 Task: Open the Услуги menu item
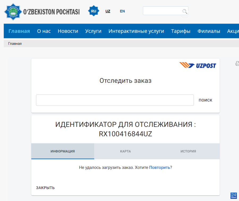(93, 31)
